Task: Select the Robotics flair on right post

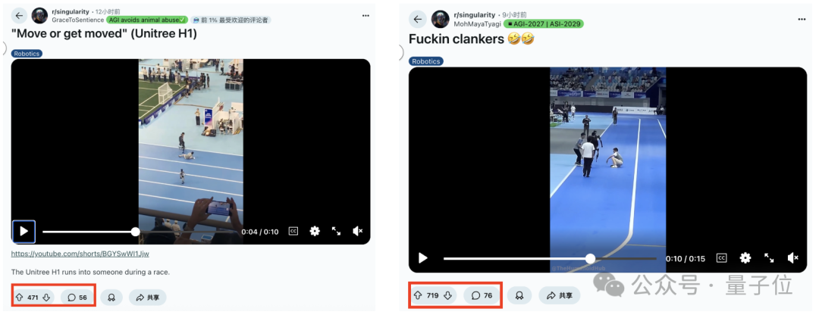Action: tap(425, 61)
